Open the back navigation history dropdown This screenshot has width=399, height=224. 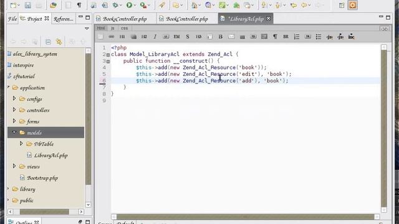[309, 6]
